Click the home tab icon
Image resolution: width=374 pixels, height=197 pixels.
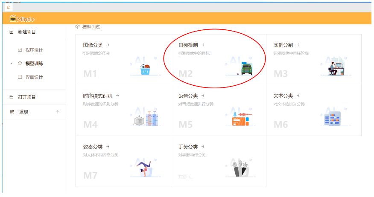(9, 8)
